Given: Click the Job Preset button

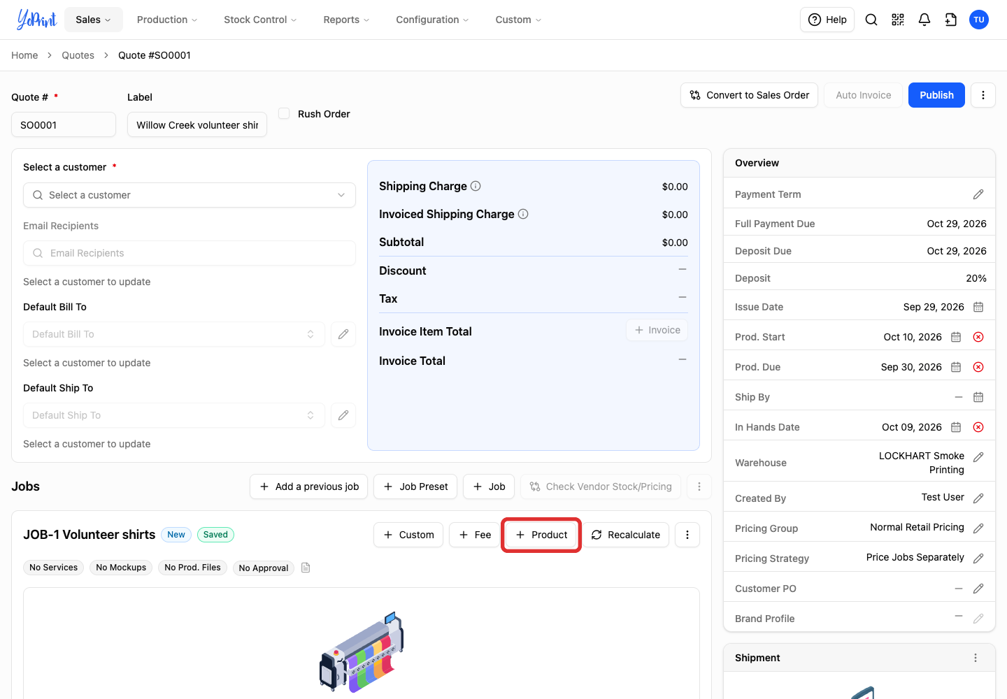Looking at the screenshot, I should coord(415,487).
